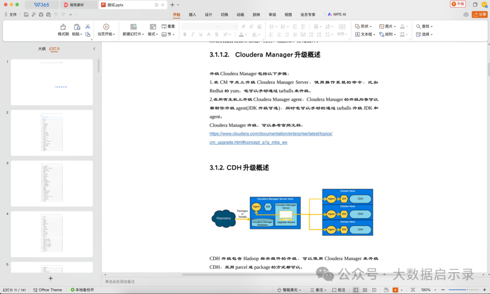Click the 升级 (Upgrade) button
The width and height of the screenshot is (490, 294).
458,4
